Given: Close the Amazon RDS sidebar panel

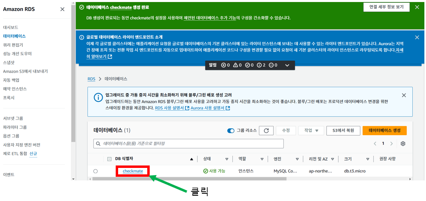Looking at the screenshot, I should [62, 9].
